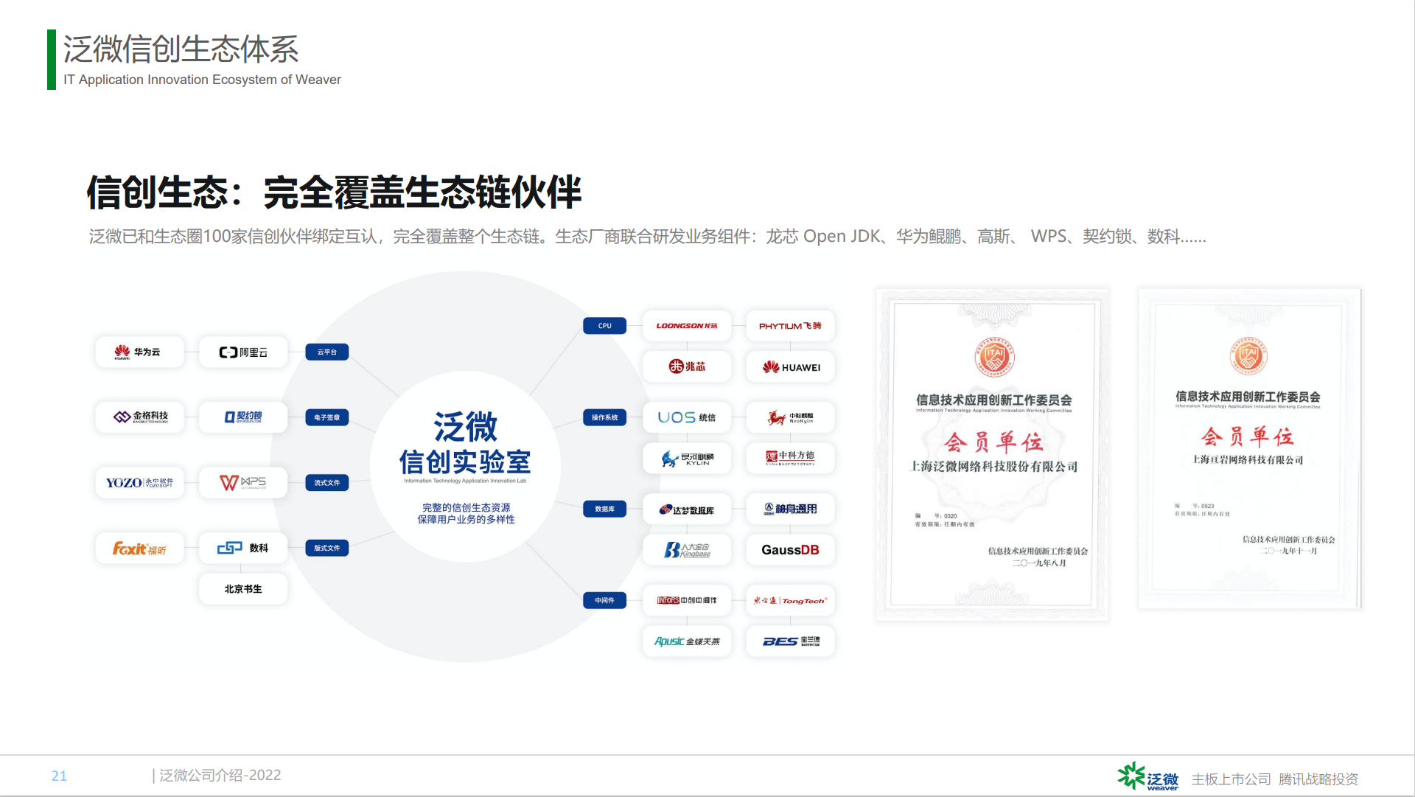Click the YOZO 永中软件 logo
The width and height of the screenshot is (1415, 797).
point(139,482)
